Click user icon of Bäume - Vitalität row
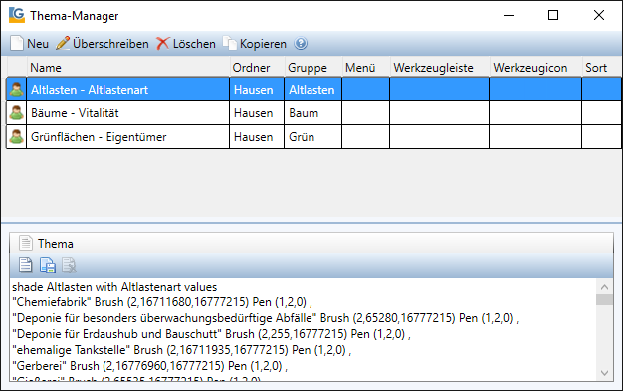Image resolution: width=623 pixels, height=391 pixels. click(x=17, y=113)
